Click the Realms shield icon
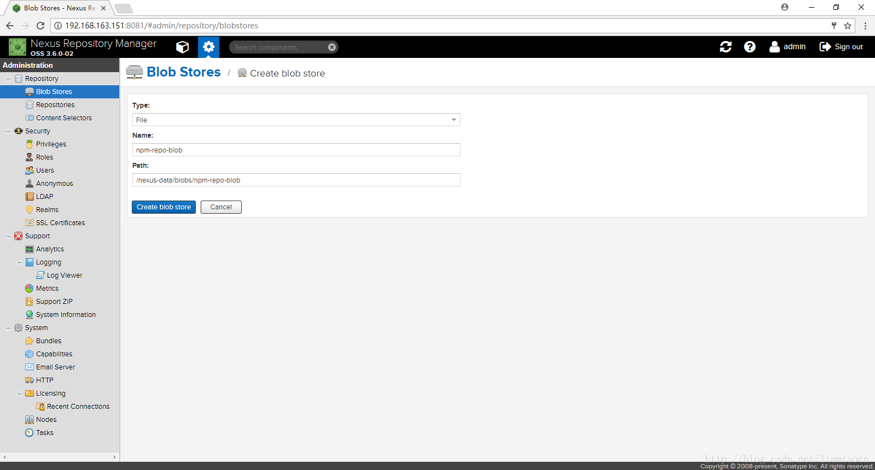 30,210
